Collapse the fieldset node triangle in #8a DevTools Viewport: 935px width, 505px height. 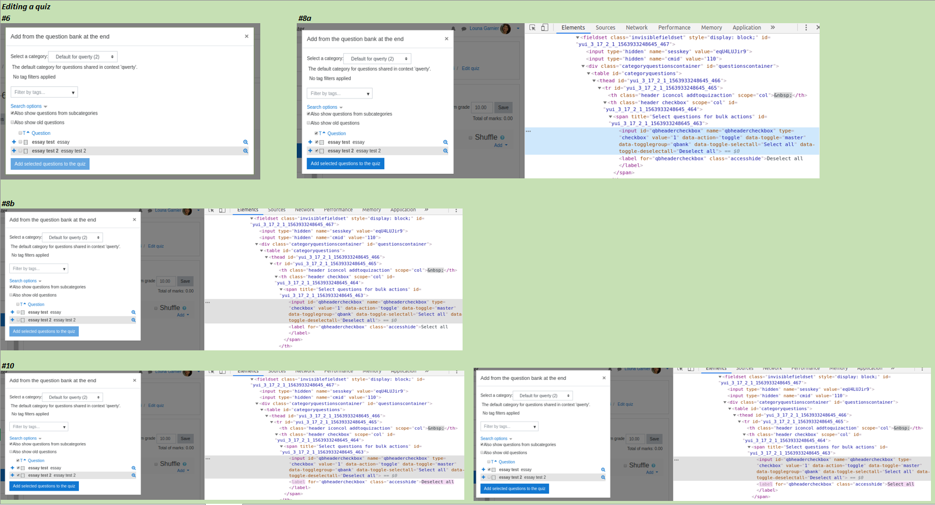pyautogui.click(x=577, y=38)
